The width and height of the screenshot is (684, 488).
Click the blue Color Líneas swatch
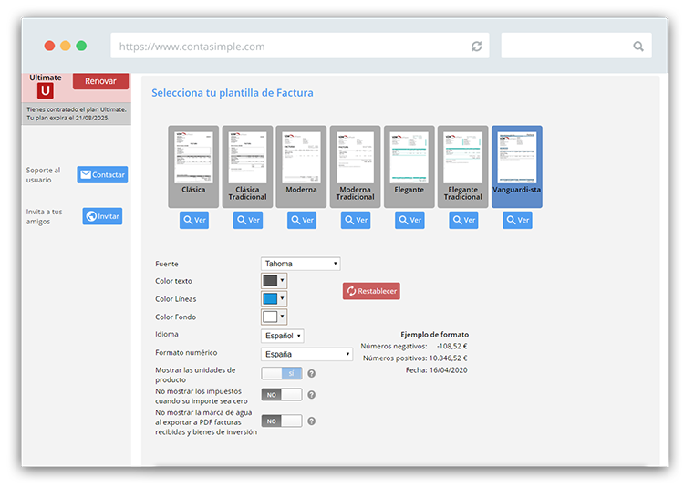(270, 299)
